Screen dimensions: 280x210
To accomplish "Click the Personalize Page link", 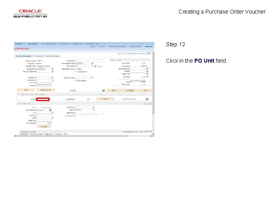I will (x=140, y=54).
